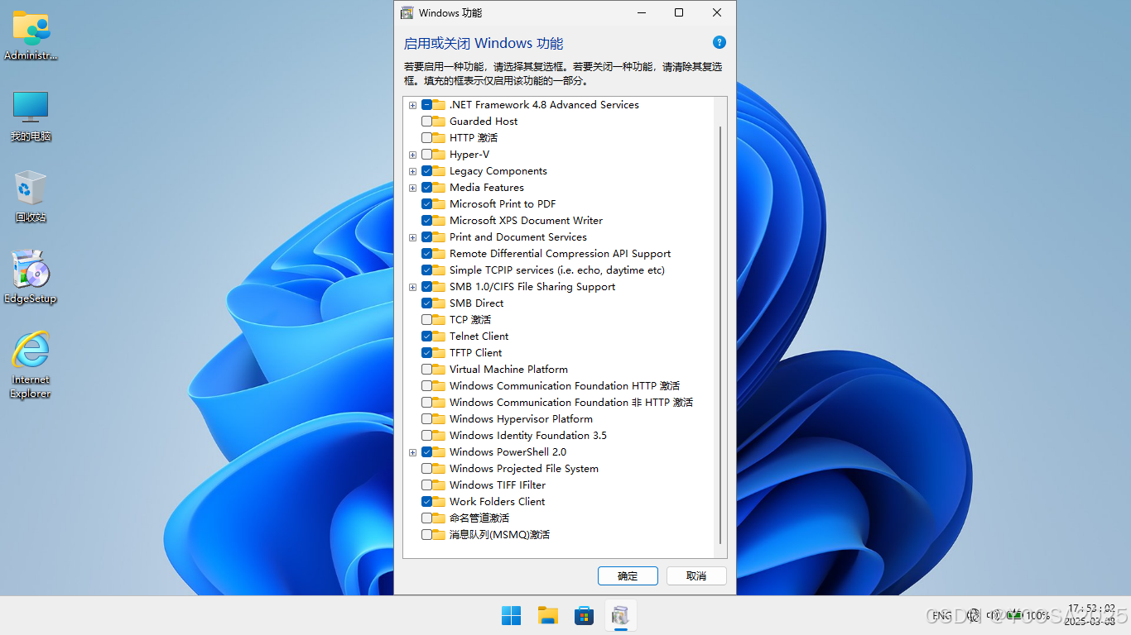The height and width of the screenshot is (635, 1131).
Task: Open the Windows Start button on taskbar
Action: click(512, 615)
